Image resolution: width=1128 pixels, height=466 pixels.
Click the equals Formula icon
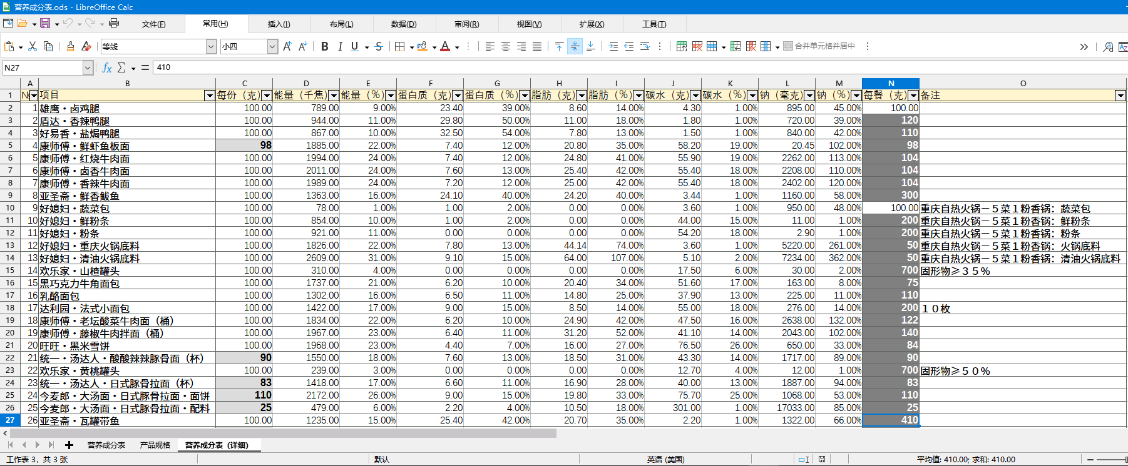pyautogui.click(x=145, y=67)
